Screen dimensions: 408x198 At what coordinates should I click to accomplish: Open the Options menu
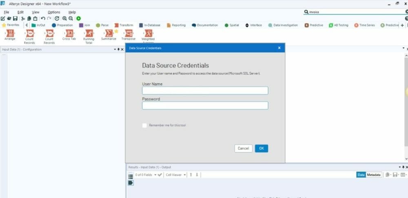coord(54,12)
